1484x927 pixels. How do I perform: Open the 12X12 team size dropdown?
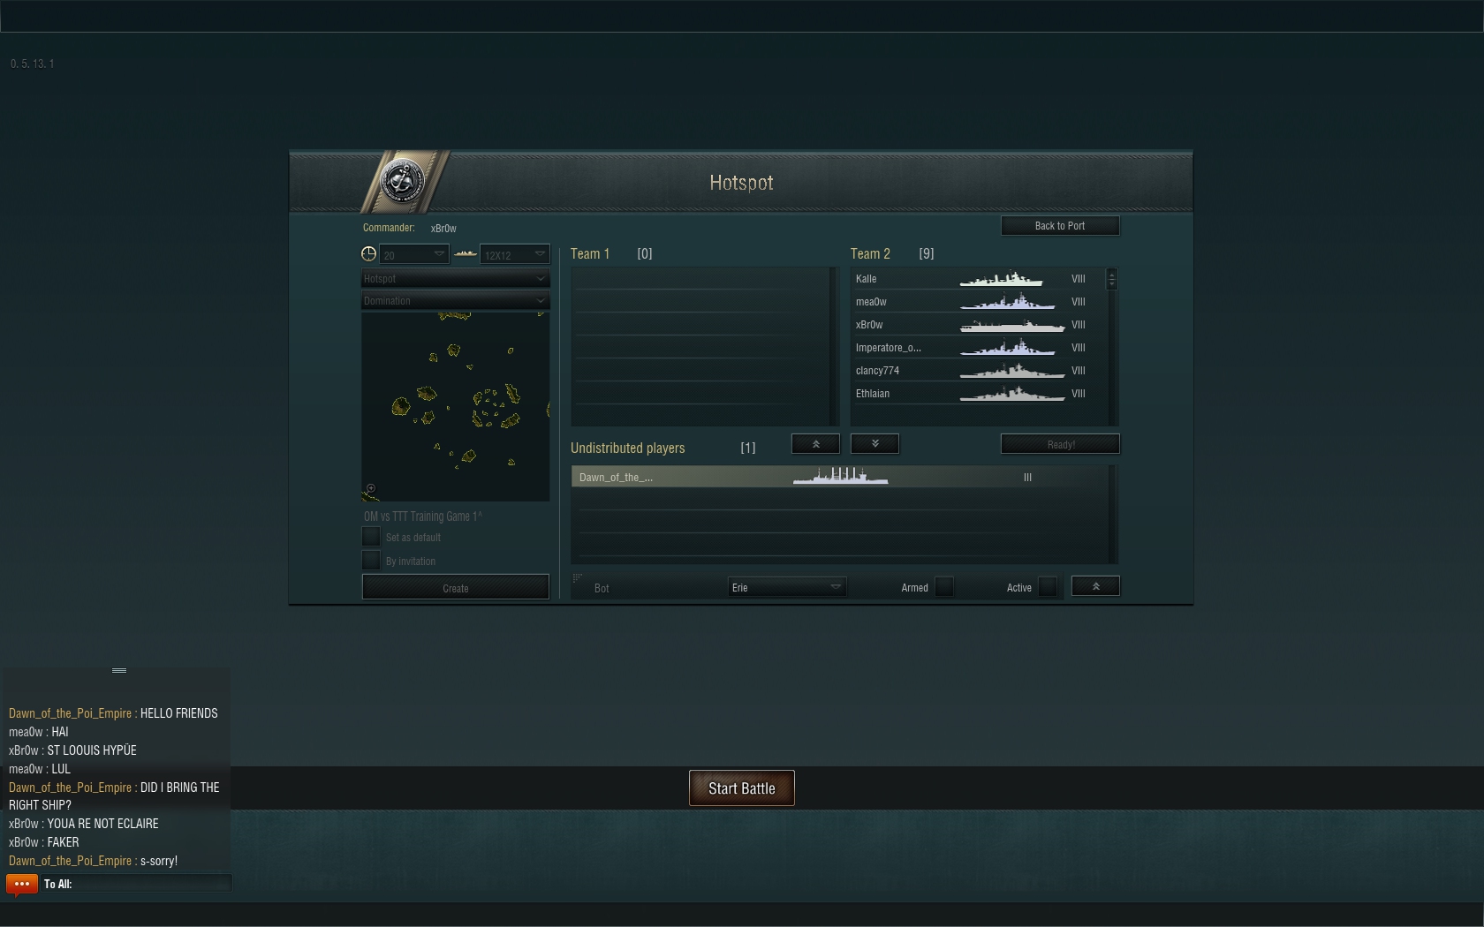click(x=515, y=254)
